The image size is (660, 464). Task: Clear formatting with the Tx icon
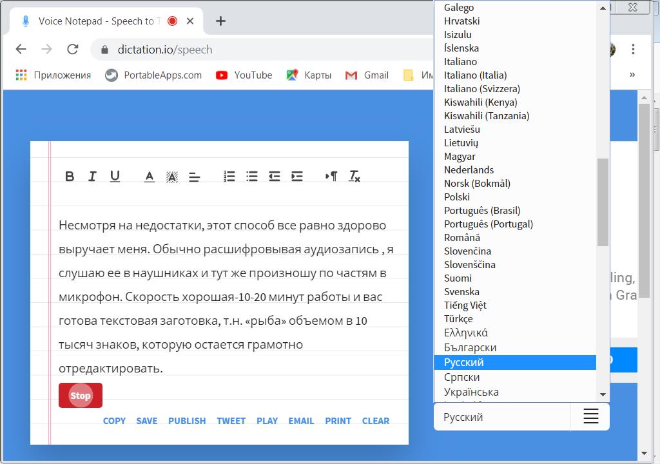tap(353, 176)
